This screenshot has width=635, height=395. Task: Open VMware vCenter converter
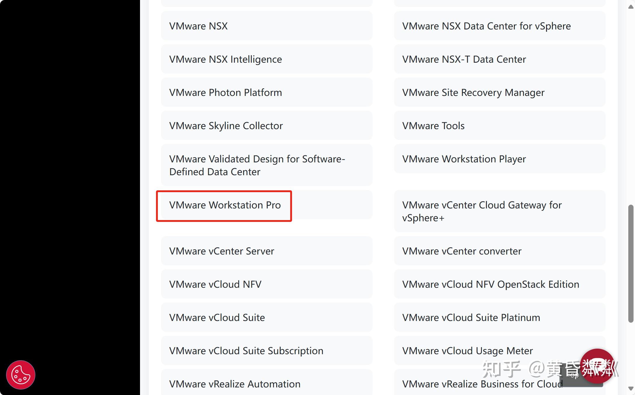(461, 251)
